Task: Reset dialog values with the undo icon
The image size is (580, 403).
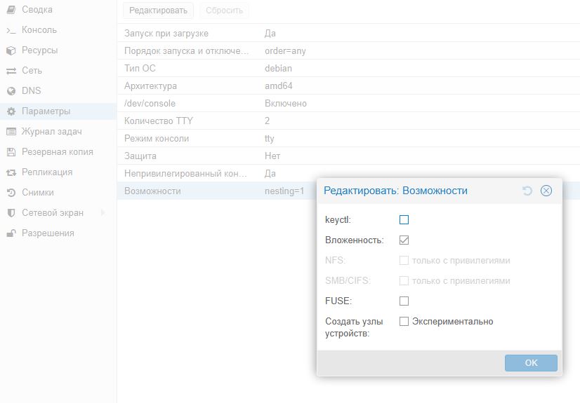Action: click(x=527, y=191)
